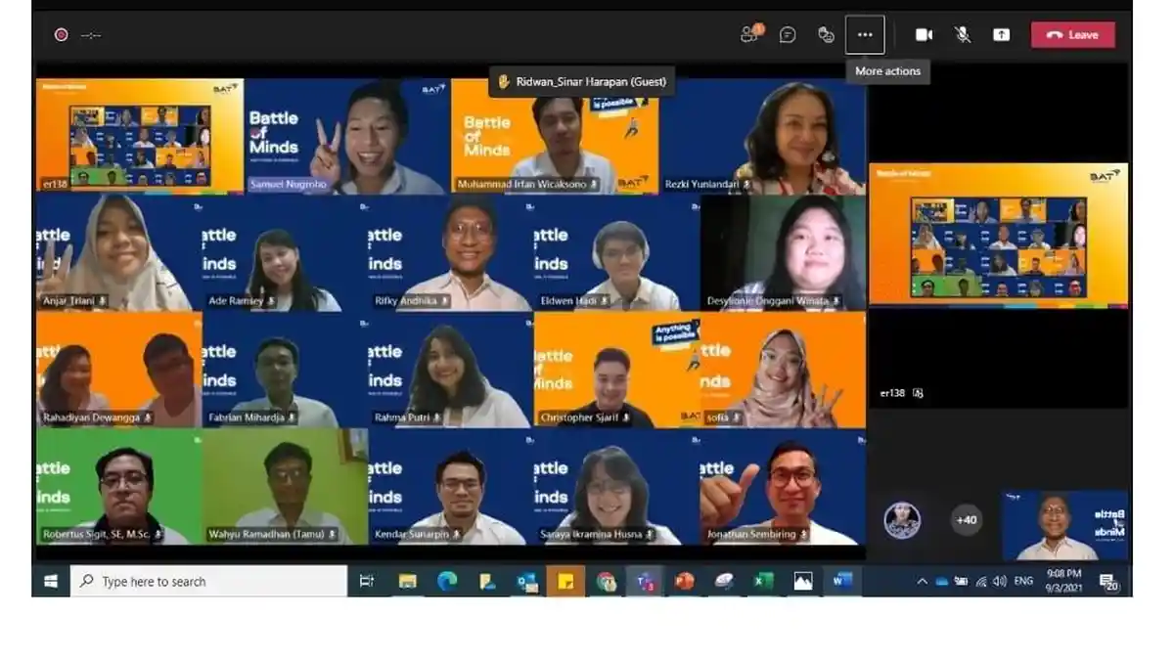Select the er138 shared screen preview
The height and width of the screenshot is (660, 1174).
pyautogui.click(x=999, y=235)
